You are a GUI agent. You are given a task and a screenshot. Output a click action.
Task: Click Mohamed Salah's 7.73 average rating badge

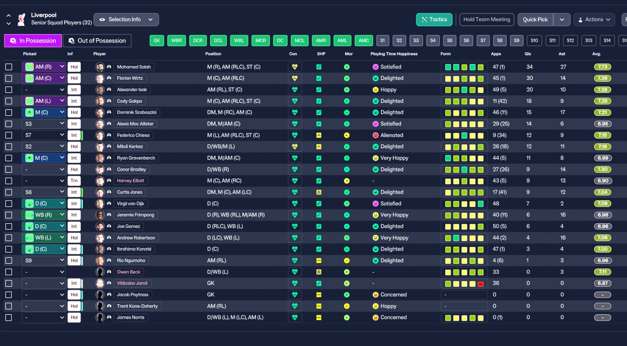(x=603, y=67)
